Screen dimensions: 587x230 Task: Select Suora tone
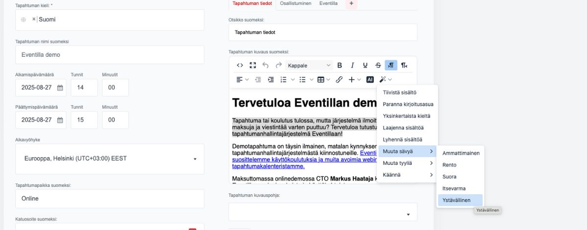(460, 177)
